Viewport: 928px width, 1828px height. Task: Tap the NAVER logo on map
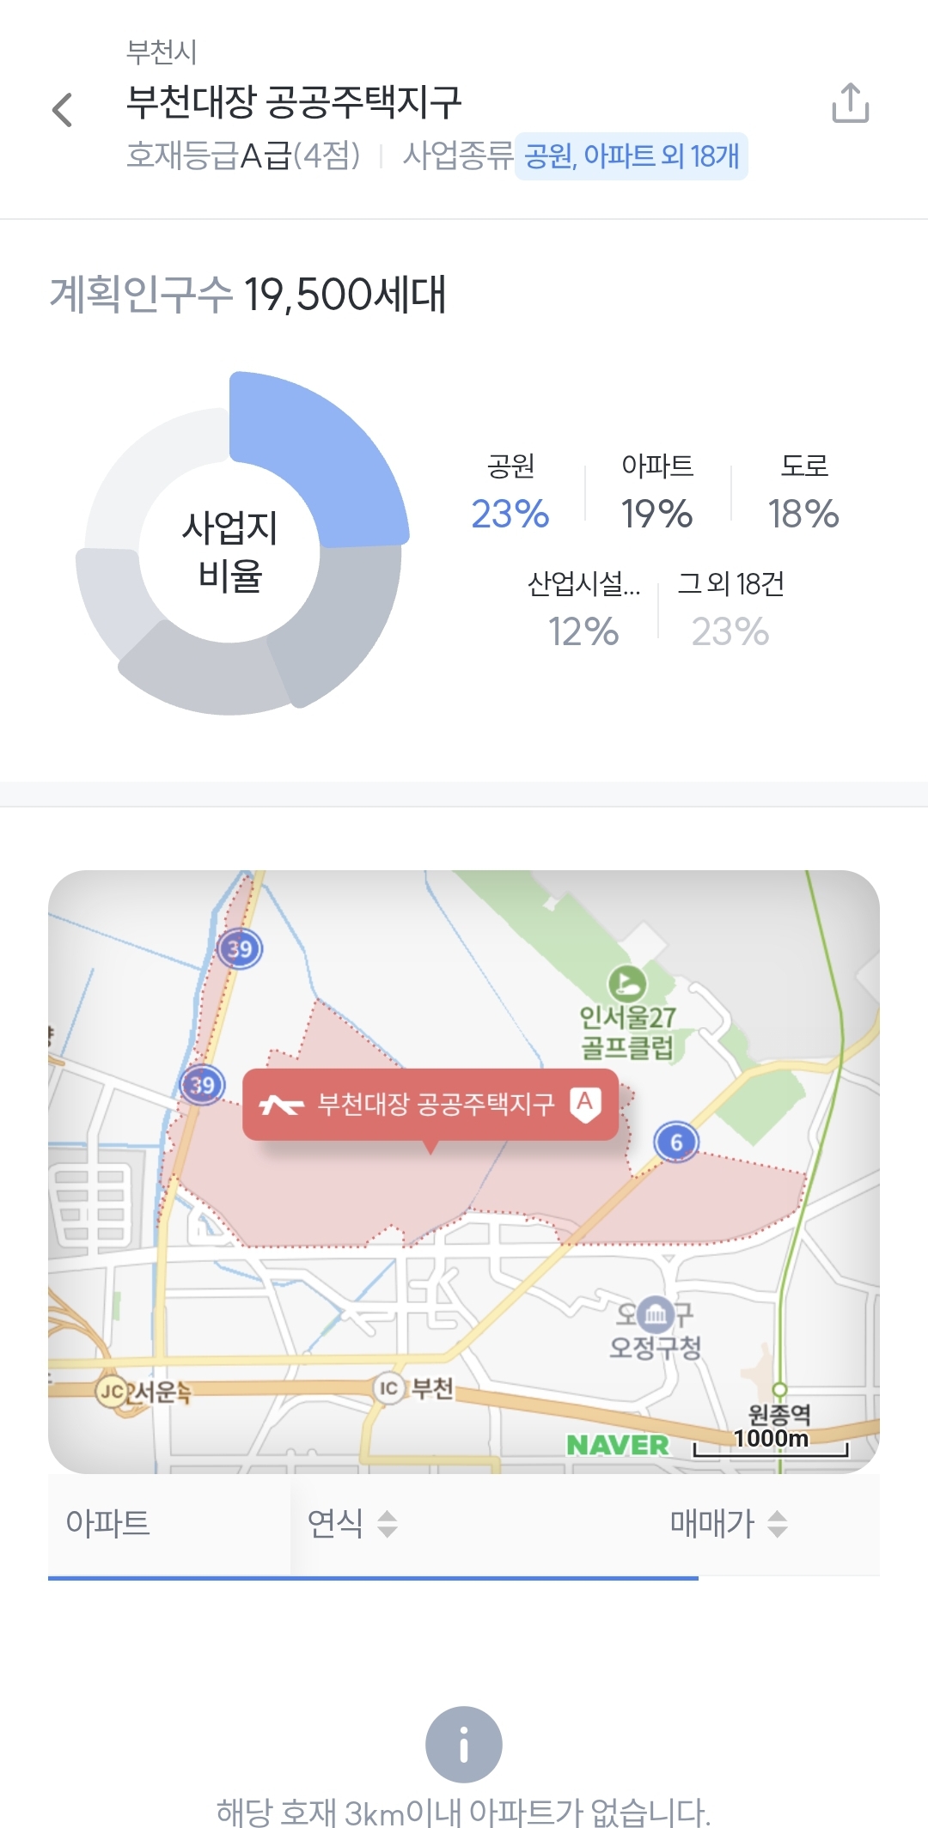pos(617,1445)
